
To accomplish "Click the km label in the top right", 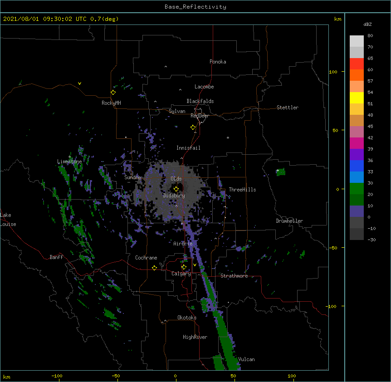I will pyautogui.click(x=337, y=19).
